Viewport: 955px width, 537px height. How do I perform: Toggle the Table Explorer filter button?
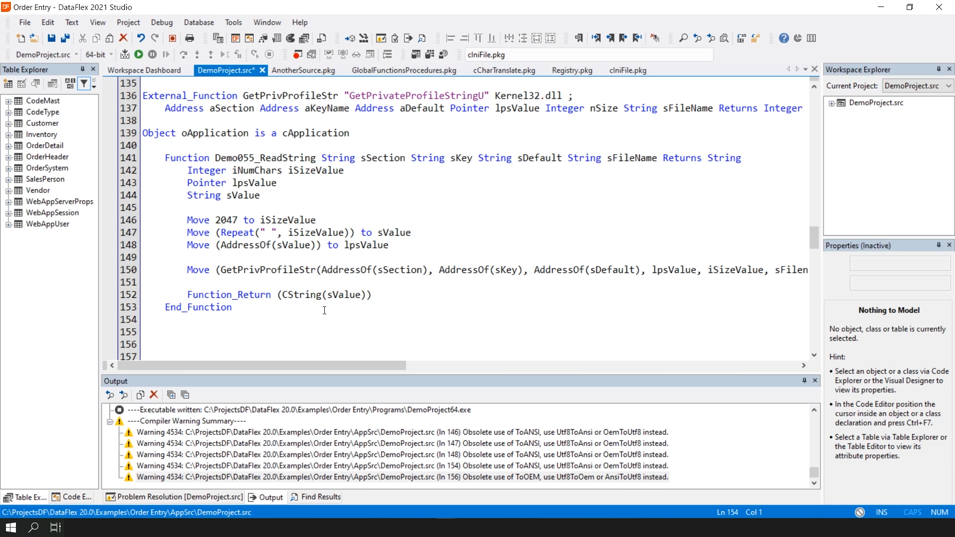point(84,84)
